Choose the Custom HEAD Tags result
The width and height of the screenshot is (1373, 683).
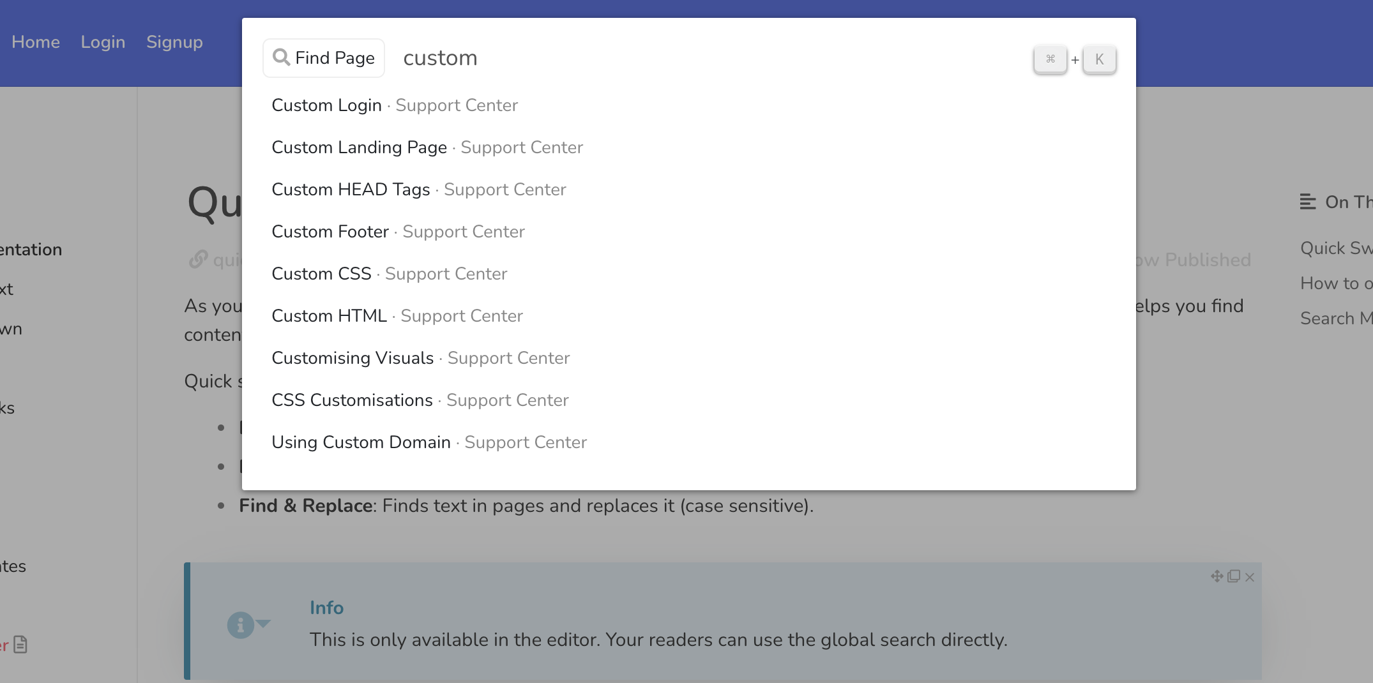click(351, 190)
